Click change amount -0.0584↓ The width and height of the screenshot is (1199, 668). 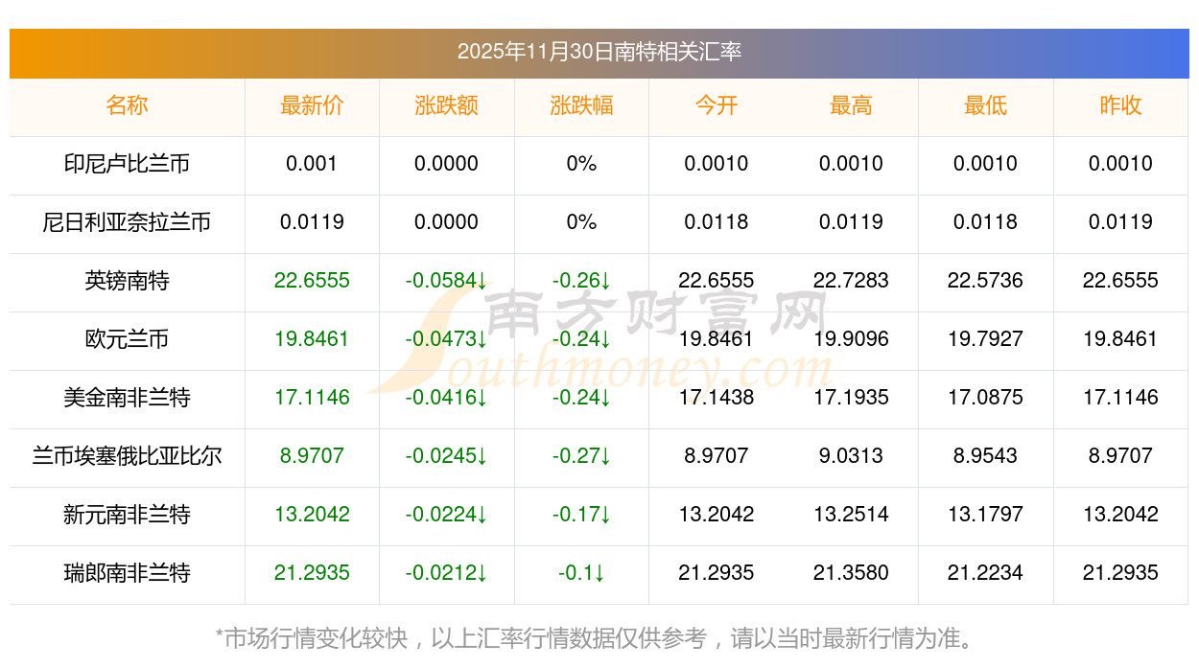coord(447,281)
